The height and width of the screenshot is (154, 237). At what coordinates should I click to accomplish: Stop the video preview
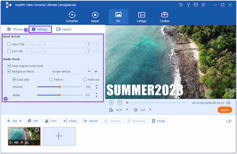(120, 103)
